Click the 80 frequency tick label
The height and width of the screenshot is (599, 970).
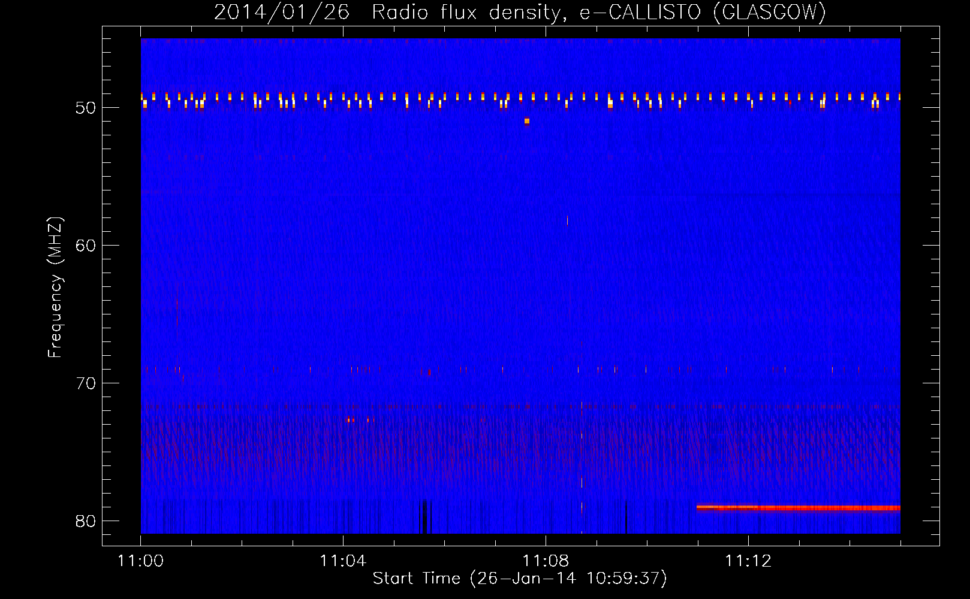(x=86, y=521)
